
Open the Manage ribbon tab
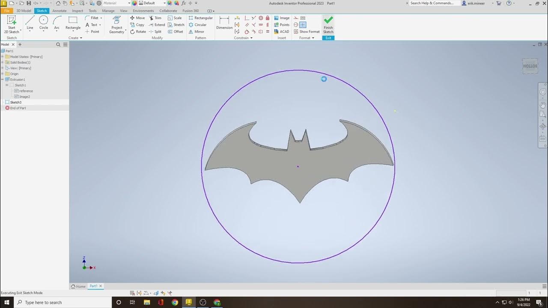[108, 11]
